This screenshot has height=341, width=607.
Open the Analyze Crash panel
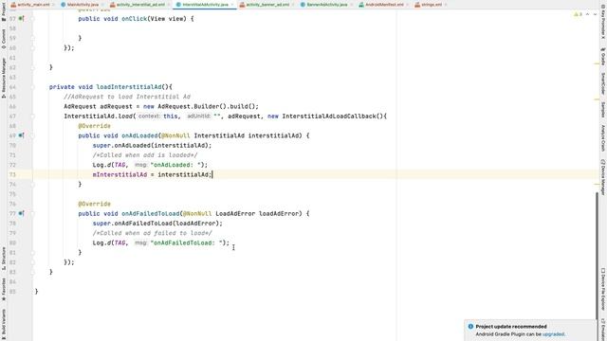(x=603, y=138)
